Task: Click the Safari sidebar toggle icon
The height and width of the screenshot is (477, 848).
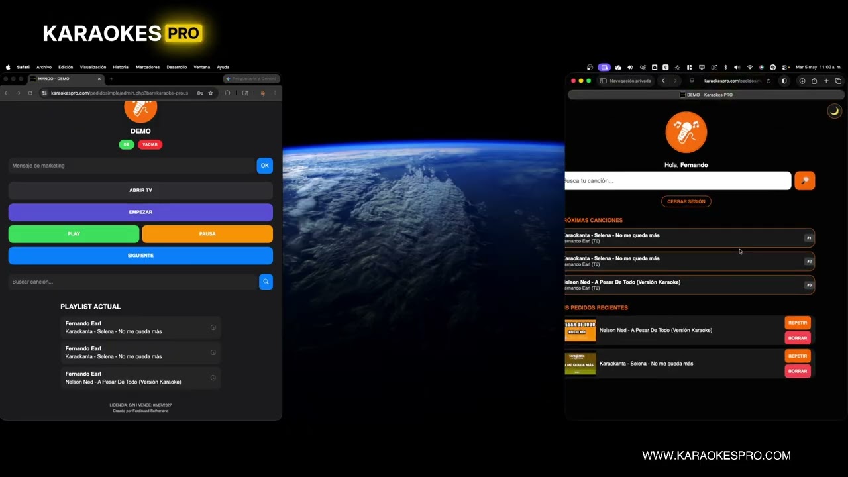Action: tap(603, 81)
